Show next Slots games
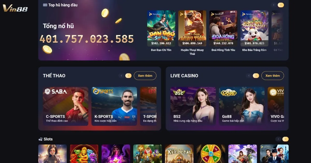Viewport: 311px width, 163px height. (285, 139)
